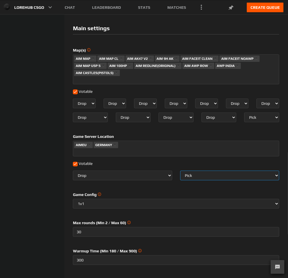Click the pin icon in the navigation bar
Image resolution: width=288 pixels, height=278 pixels.
231,7
